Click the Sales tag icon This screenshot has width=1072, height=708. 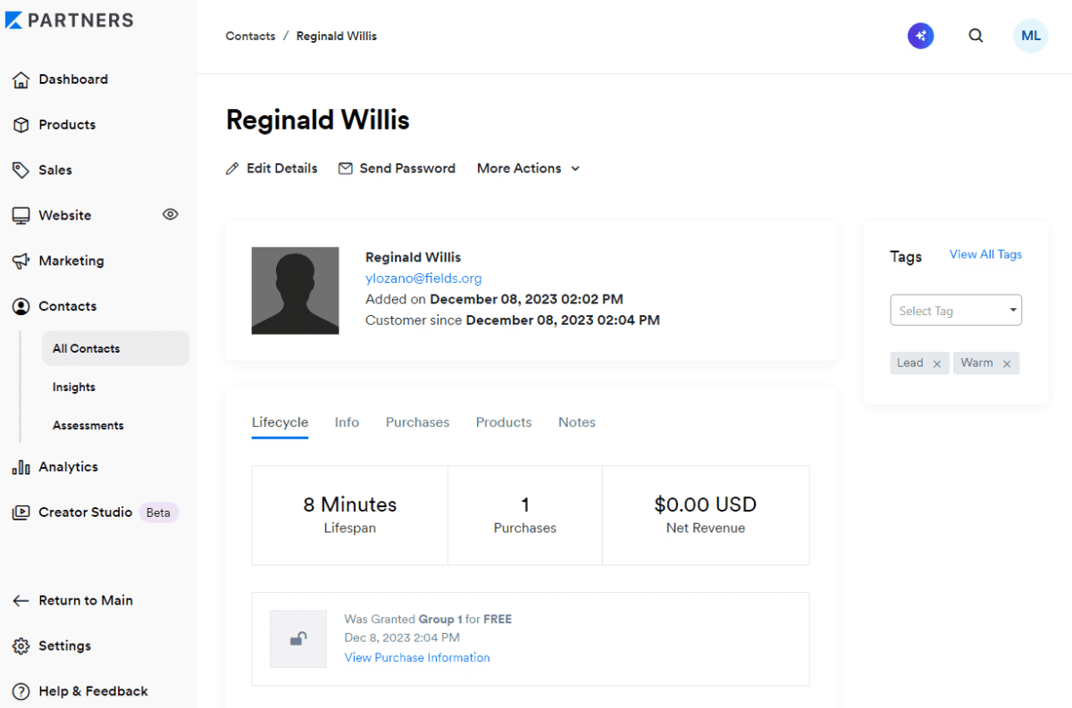(x=21, y=171)
